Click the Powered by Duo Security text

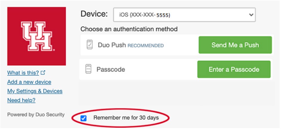click(x=36, y=114)
